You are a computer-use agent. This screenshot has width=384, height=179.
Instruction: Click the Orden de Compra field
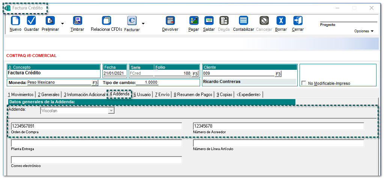96,126
